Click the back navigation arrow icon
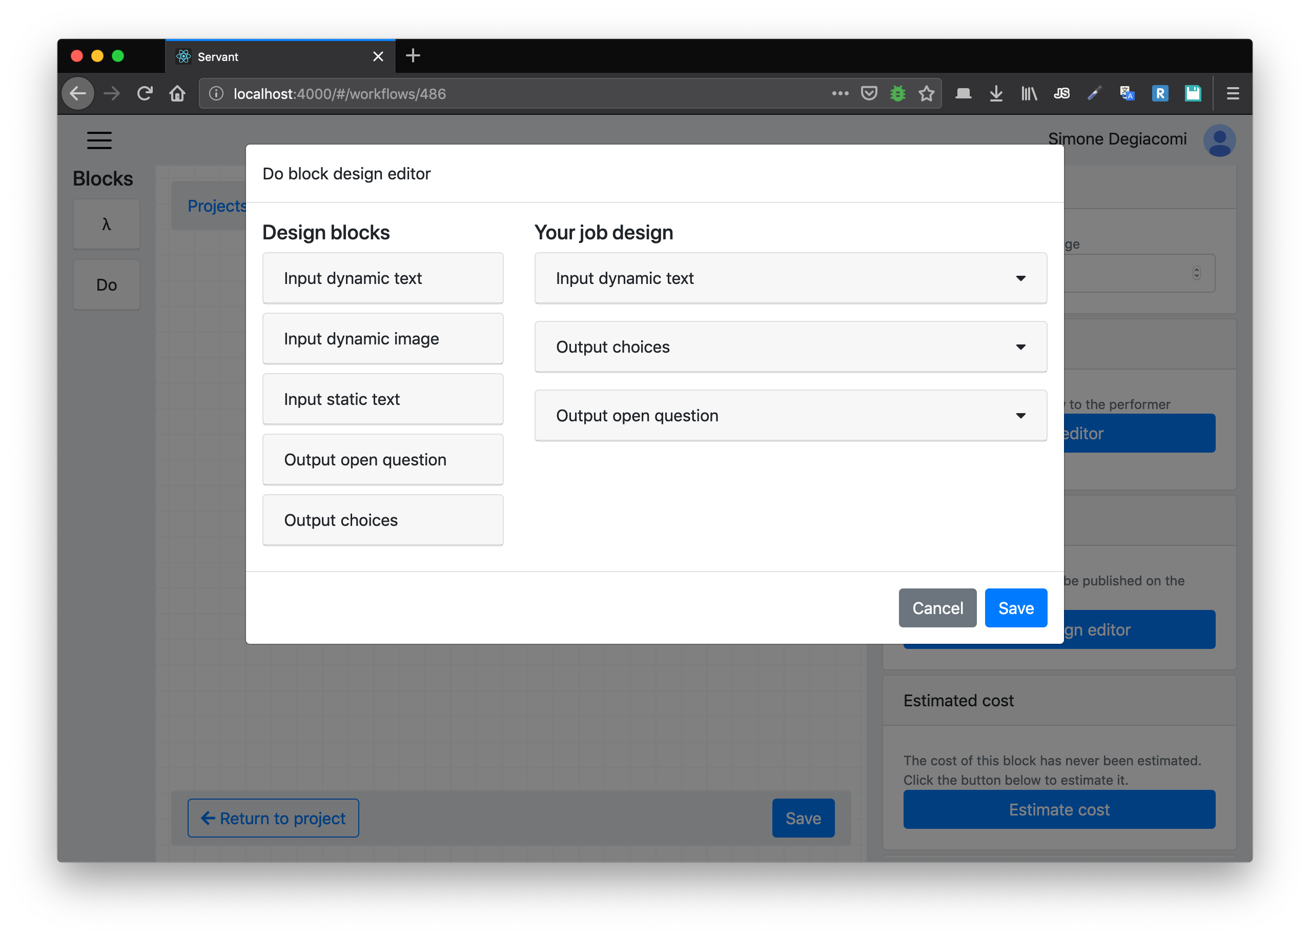 (80, 92)
